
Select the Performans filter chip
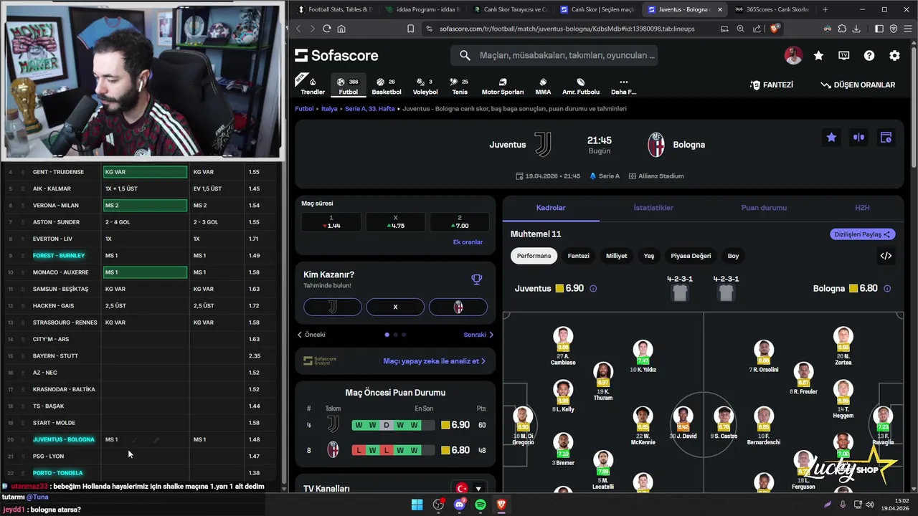pyautogui.click(x=534, y=256)
